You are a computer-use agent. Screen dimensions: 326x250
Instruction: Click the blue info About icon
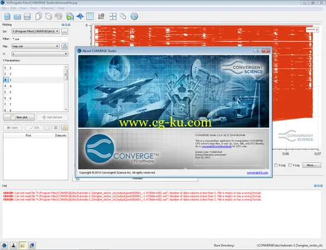134,17
